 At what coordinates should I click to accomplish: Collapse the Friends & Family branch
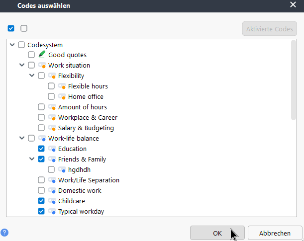32,159
